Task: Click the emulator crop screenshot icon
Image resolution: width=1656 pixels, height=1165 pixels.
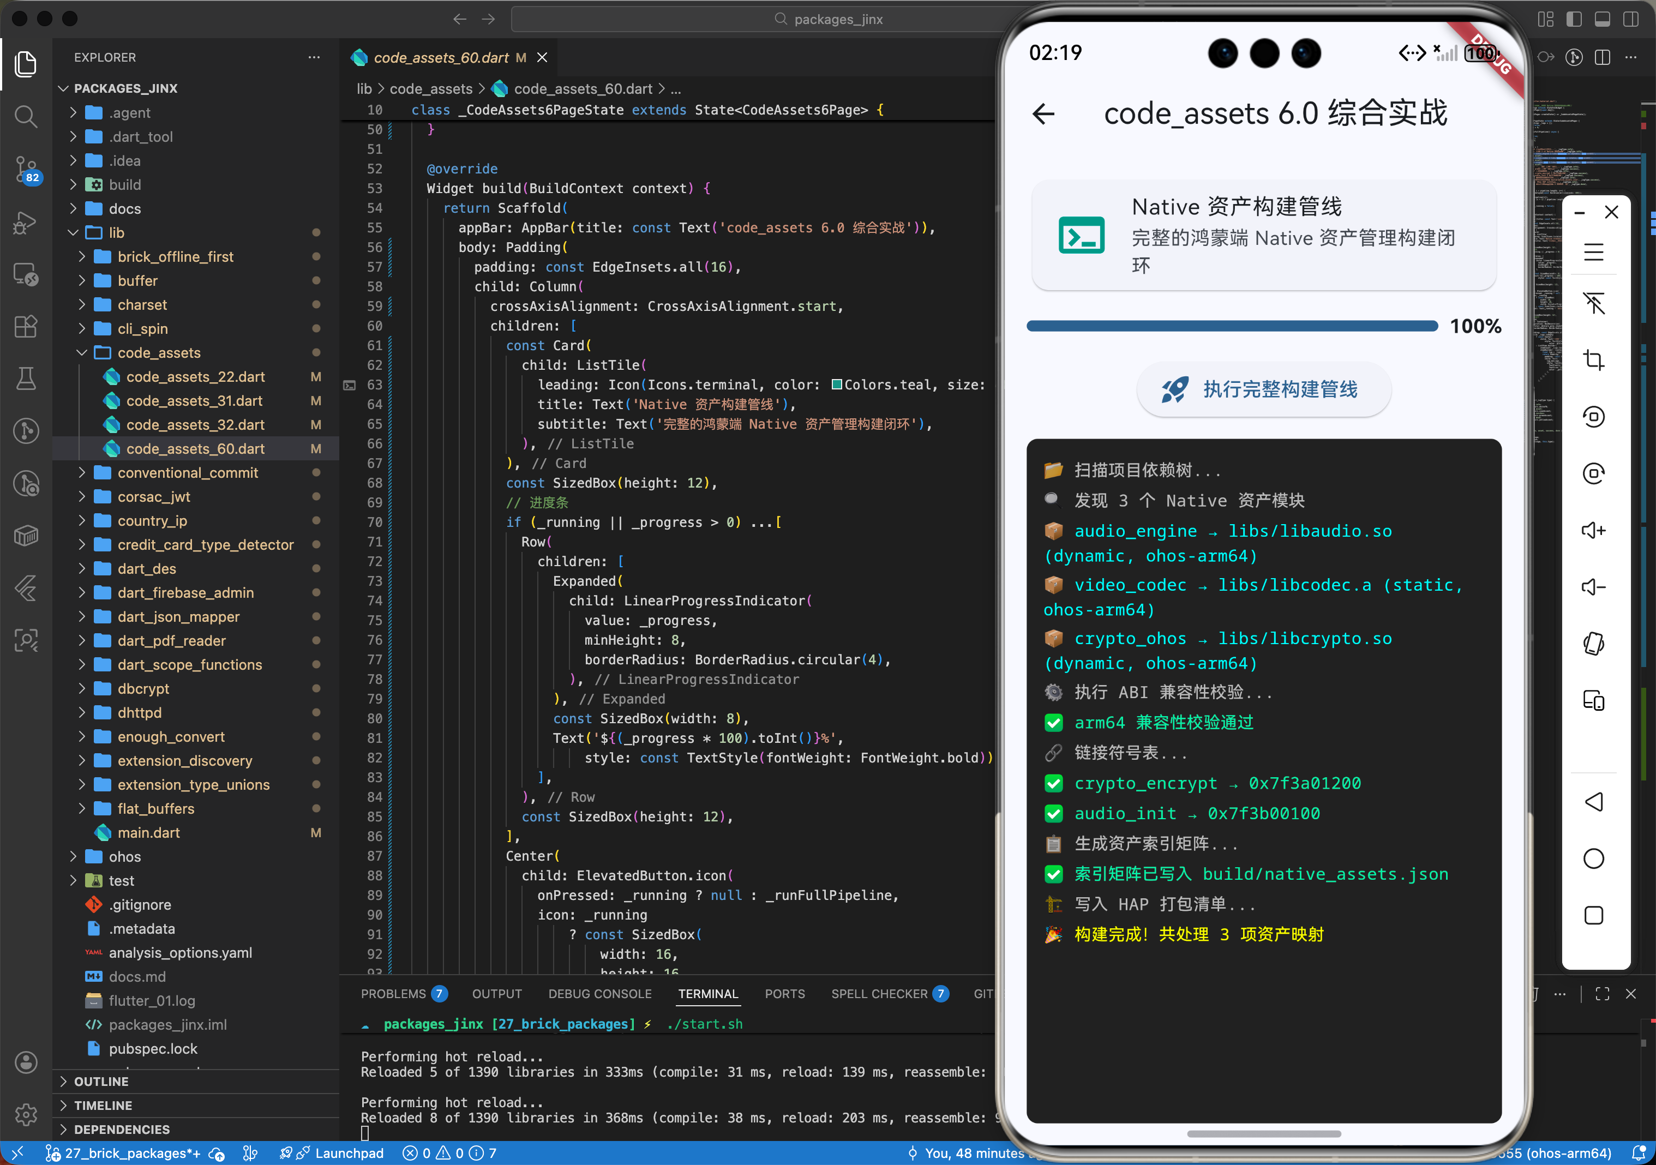Action: 1593,360
